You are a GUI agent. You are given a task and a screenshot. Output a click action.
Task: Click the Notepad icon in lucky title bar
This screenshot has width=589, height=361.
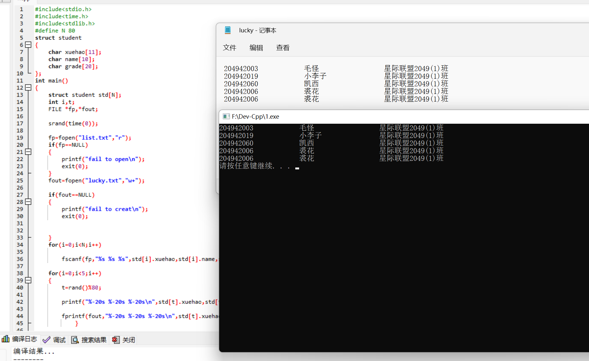click(x=228, y=30)
